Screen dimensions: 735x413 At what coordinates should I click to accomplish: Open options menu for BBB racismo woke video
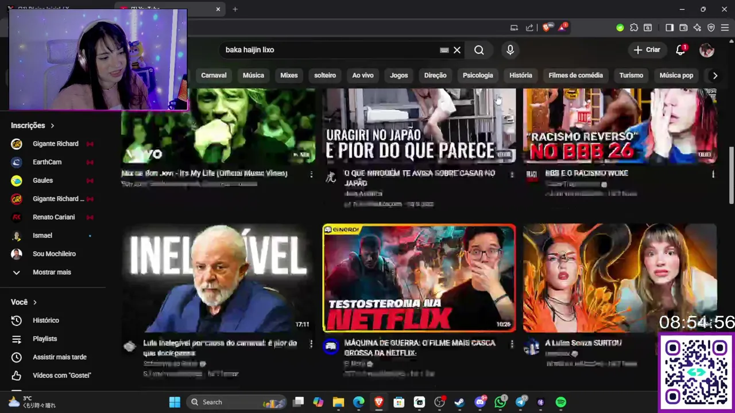[x=713, y=174]
